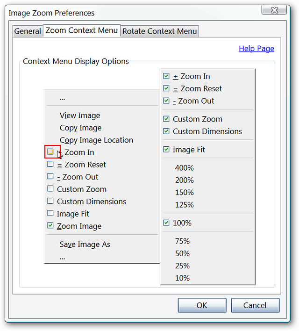Open the Rotate Context Menu tab
This screenshot has width=299, height=331.
pyautogui.click(x=159, y=31)
